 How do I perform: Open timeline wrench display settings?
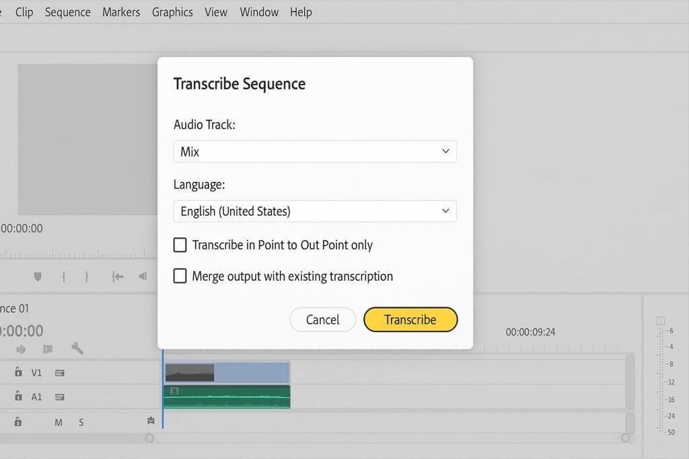click(77, 348)
